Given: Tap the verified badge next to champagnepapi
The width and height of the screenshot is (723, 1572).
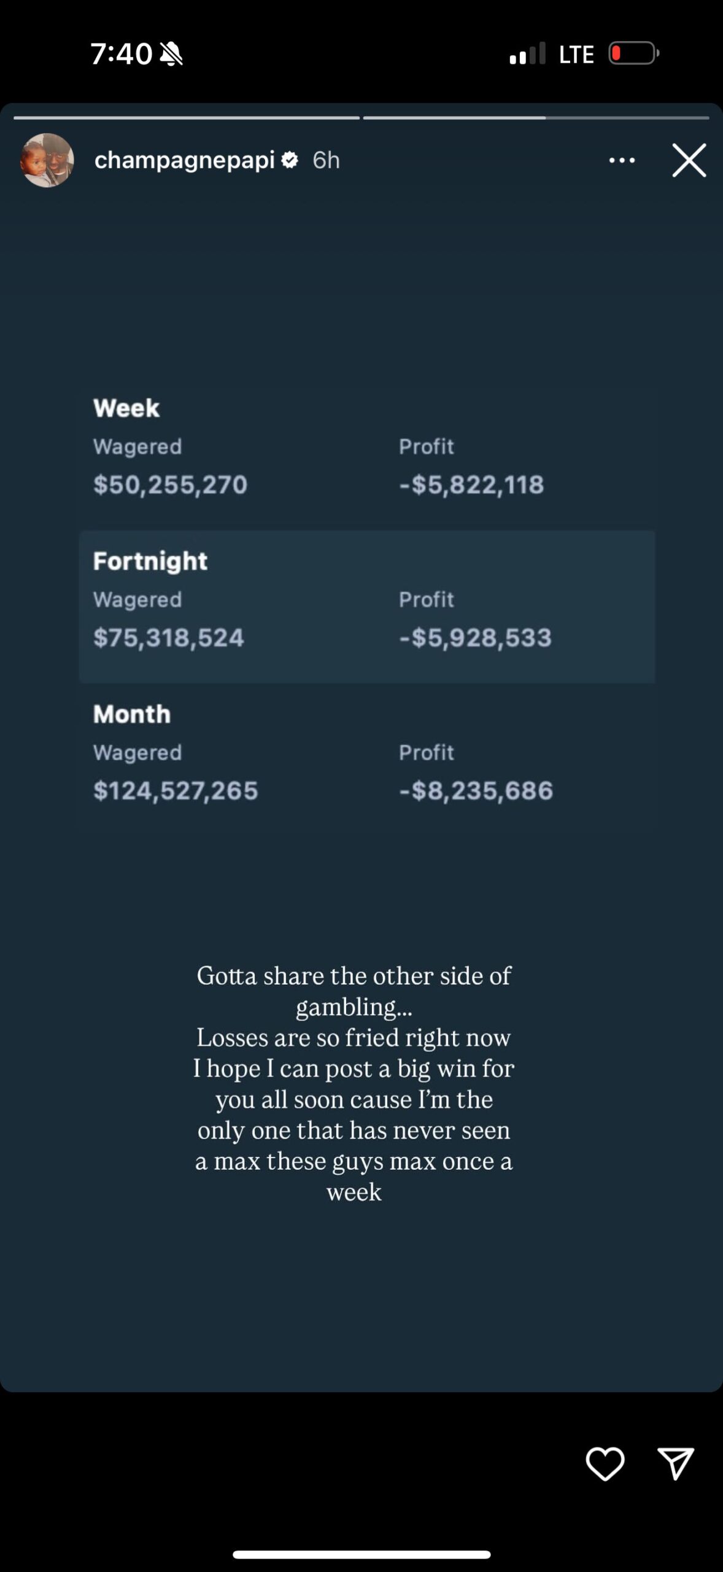Looking at the screenshot, I should (290, 160).
